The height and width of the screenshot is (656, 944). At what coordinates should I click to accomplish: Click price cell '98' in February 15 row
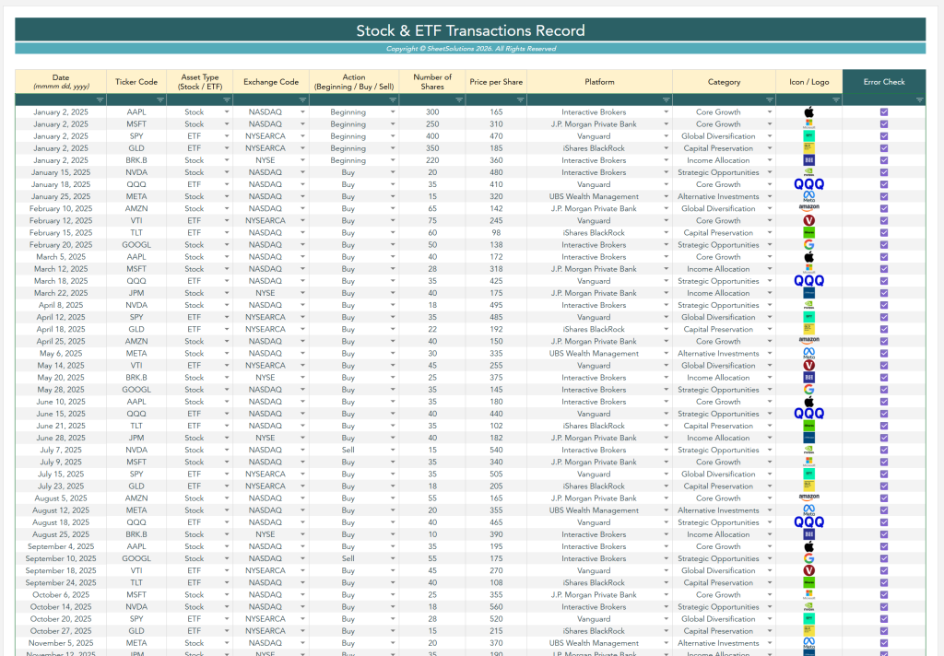[x=496, y=233]
